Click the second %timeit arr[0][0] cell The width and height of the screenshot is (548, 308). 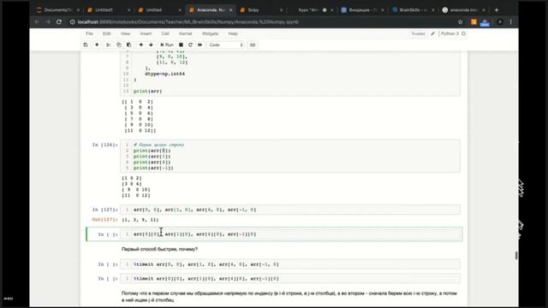[x=290, y=279]
